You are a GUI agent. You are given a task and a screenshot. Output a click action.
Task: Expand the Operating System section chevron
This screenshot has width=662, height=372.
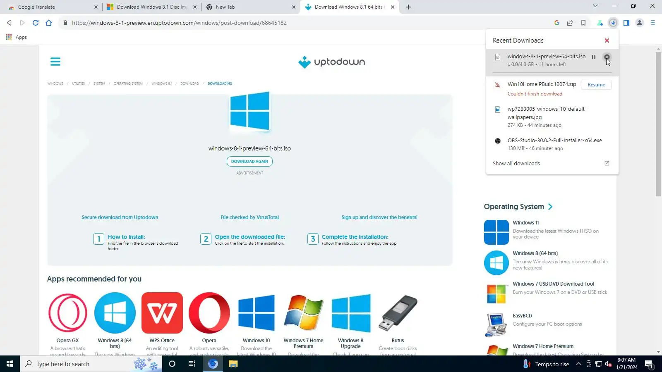(x=550, y=207)
